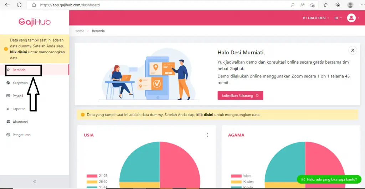Collapse the sidebar with the chevron arrow

point(35,182)
